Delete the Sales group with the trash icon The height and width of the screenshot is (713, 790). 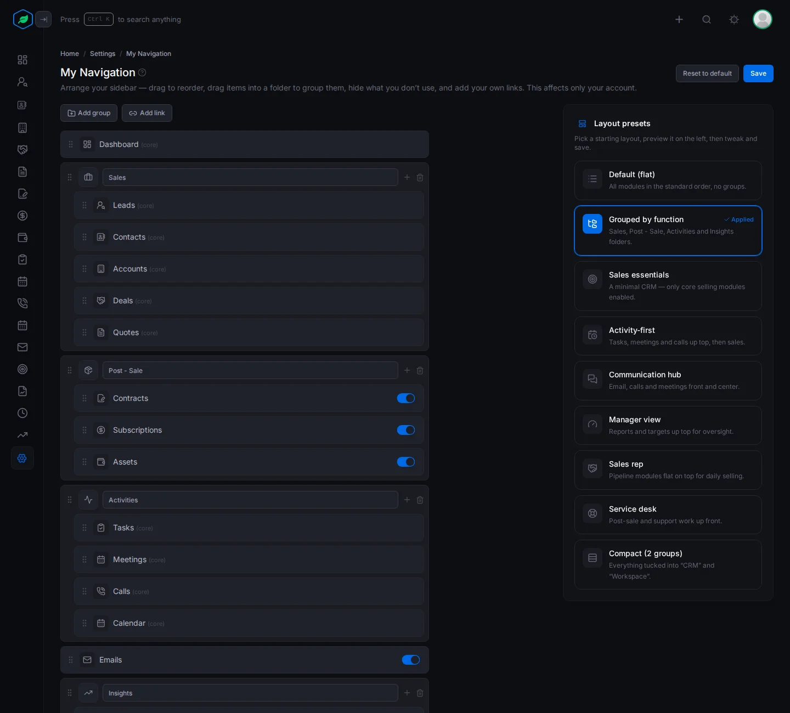pos(420,177)
